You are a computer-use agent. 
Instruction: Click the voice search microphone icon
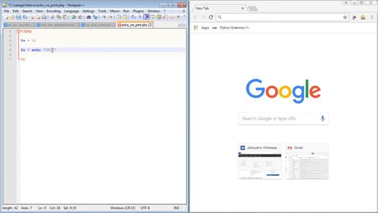pos(322,118)
